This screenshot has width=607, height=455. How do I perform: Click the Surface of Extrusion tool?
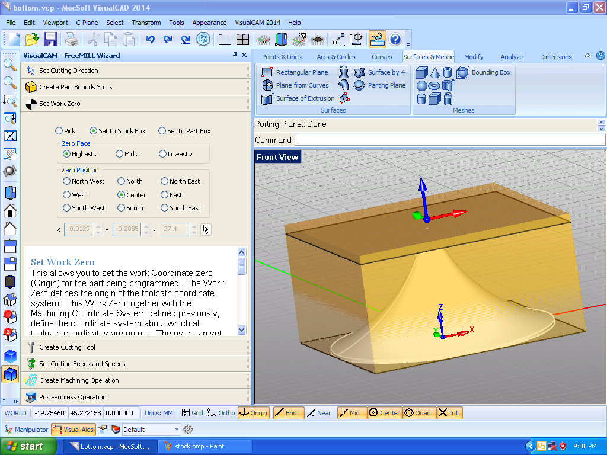298,98
